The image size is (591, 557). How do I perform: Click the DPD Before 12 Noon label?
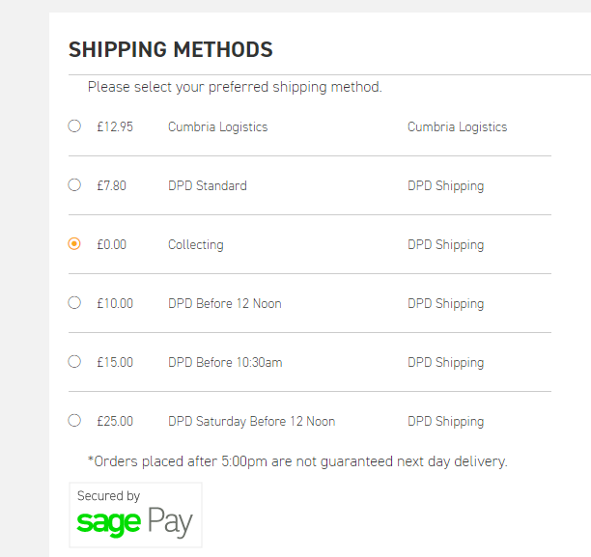pyautogui.click(x=225, y=303)
